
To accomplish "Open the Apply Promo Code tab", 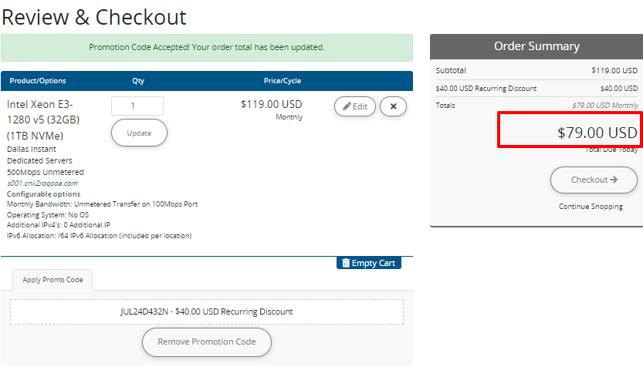I will click(52, 280).
